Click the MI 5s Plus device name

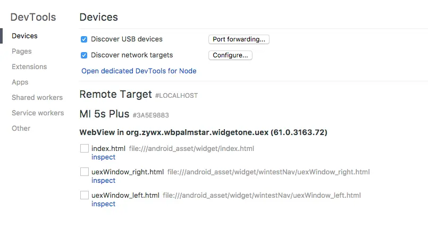click(104, 114)
